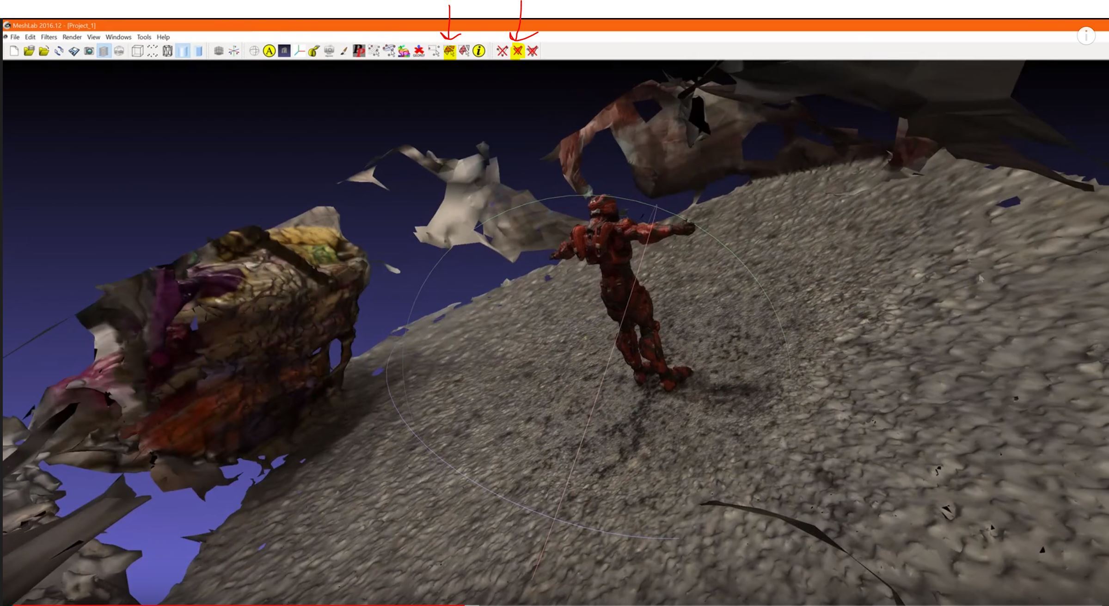This screenshot has width=1109, height=606.
Task: Click the video info card circle icon
Action: tap(1086, 36)
